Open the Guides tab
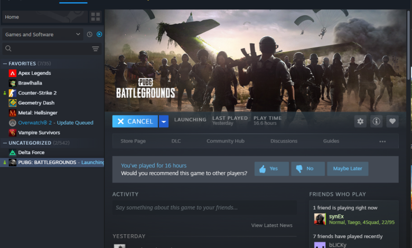412x248 pixels. (x=331, y=141)
